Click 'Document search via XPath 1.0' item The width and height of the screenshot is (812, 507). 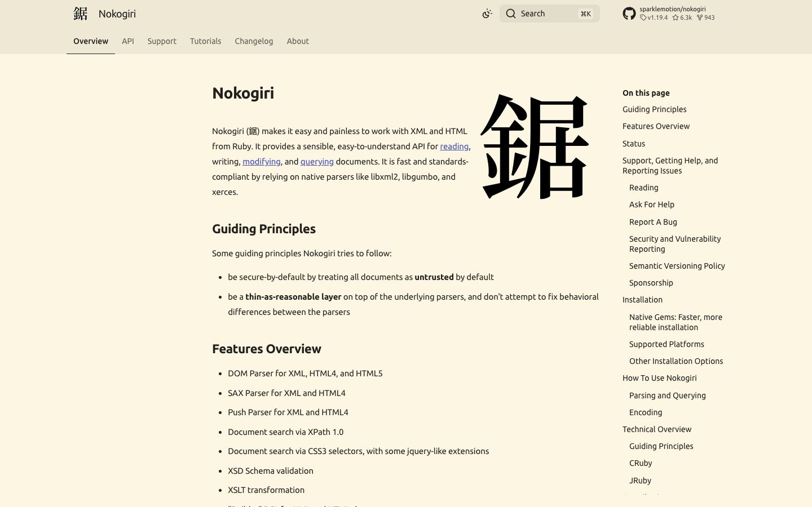tap(285, 432)
